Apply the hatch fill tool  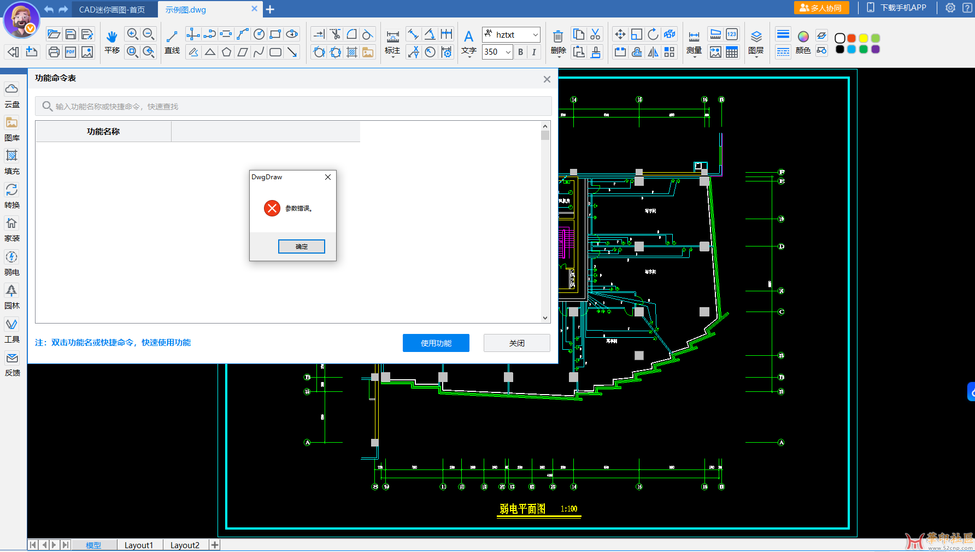point(352,52)
